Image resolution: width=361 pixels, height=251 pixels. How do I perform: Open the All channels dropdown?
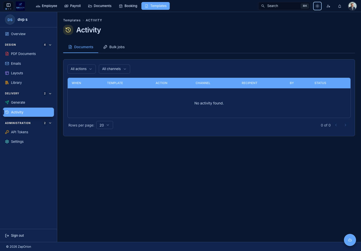(114, 69)
